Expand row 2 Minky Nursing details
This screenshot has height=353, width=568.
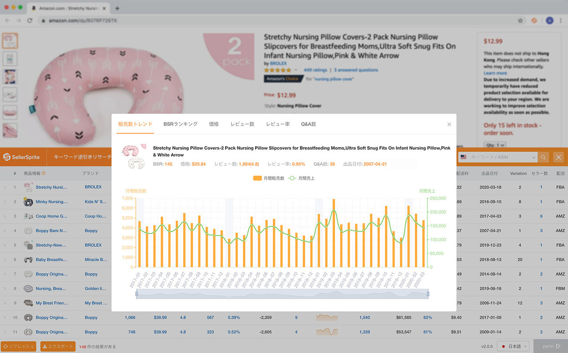click(5, 202)
